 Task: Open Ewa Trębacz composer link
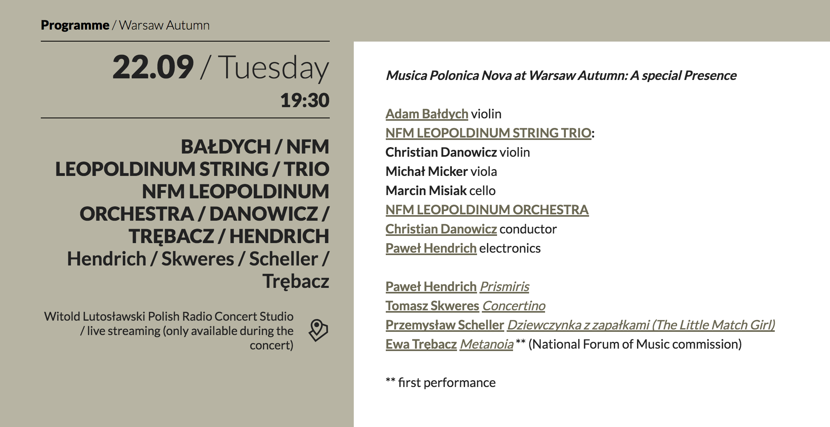(x=421, y=344)
